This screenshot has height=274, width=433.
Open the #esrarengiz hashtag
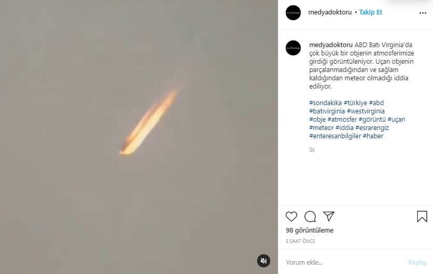[372, 128]
